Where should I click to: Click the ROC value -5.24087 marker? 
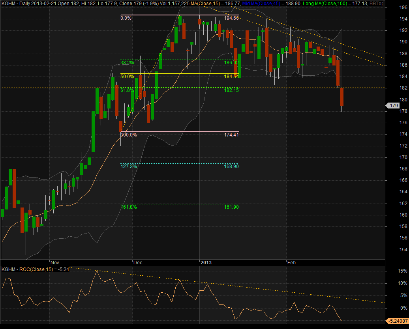[x=397, y=321]
